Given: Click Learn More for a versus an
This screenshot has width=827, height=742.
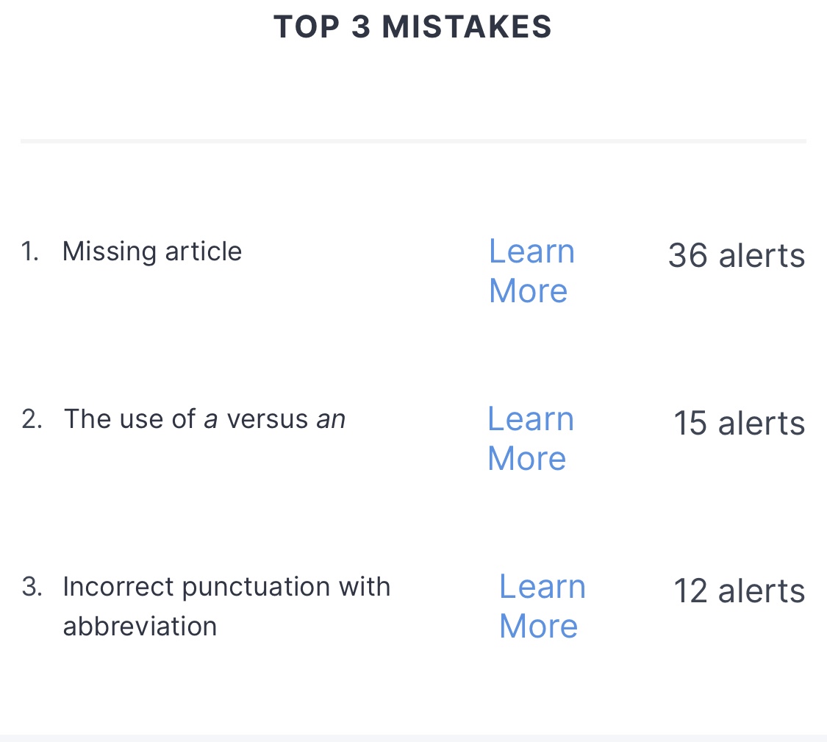Looking at the screenshot, I should click(x=529, y=438).
